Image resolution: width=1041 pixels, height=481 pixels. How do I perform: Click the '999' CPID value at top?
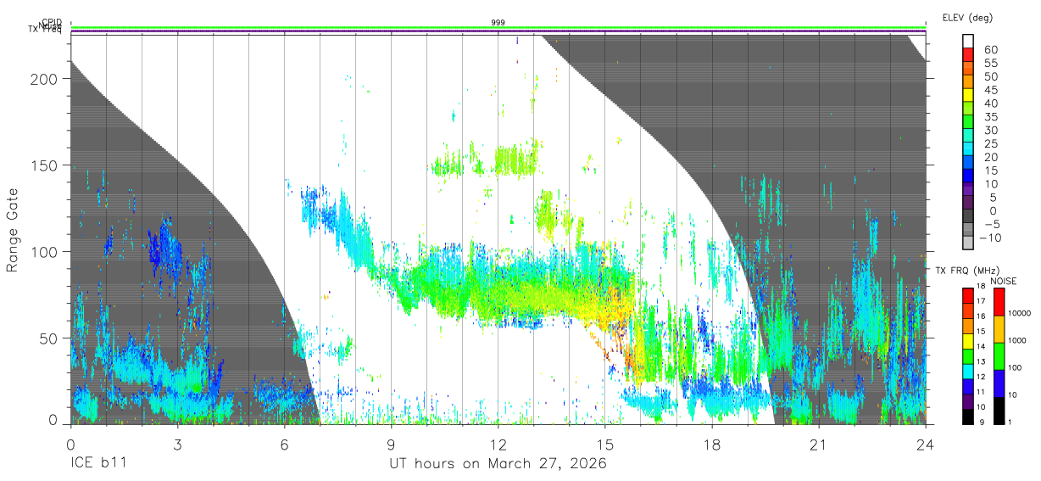click(x=498, y=23)
